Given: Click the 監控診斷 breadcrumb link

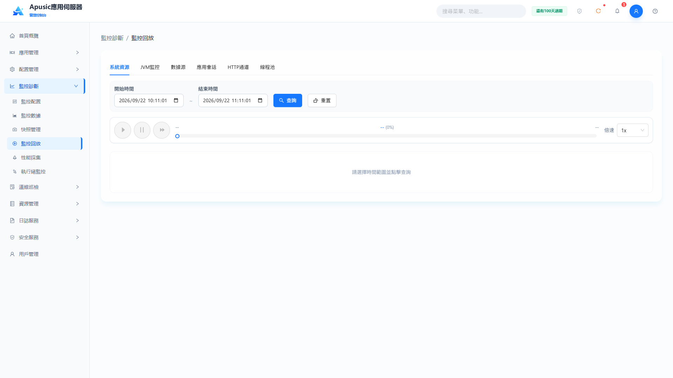Looking at the screenshot, I should tap(112, 38).
